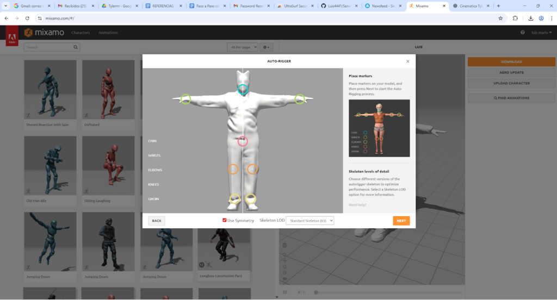Click the down arrow below the animation list
The image size is (557, 300).
coord(277,297)
